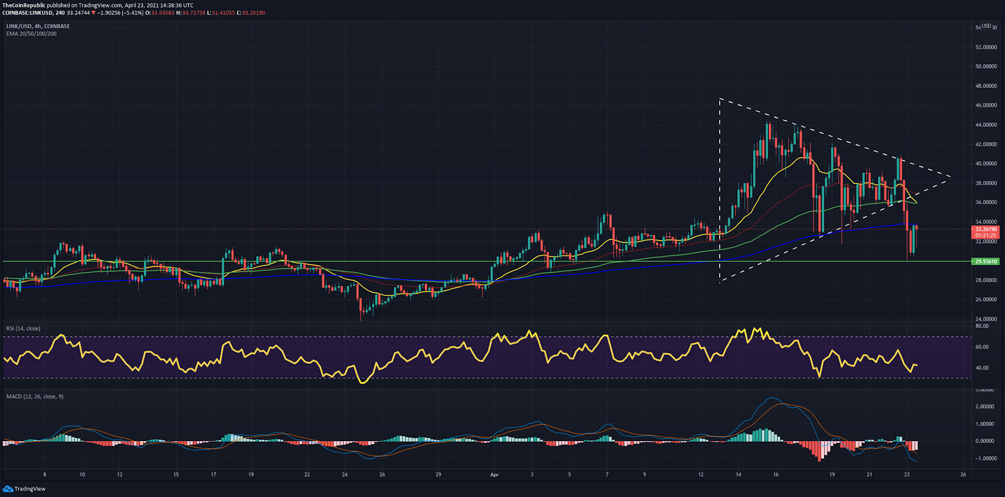Click the 36.00000 price axis label
This screenshot has width=1005, height=497.
[986, 203]
